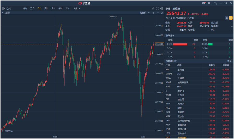The width and height of the screenshot is (234, 139).
Task: Add DJI to watchlist with yellow plus
Action: click(231, 18)
